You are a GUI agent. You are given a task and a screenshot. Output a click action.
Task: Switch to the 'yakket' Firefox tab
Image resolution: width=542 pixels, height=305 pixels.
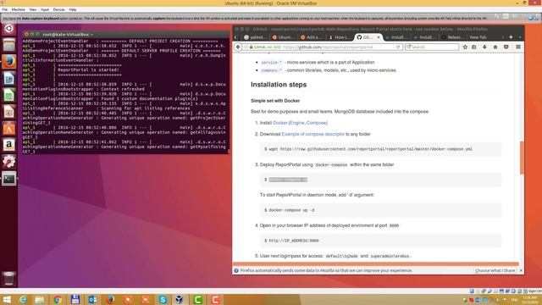click(x=255, y=37)
